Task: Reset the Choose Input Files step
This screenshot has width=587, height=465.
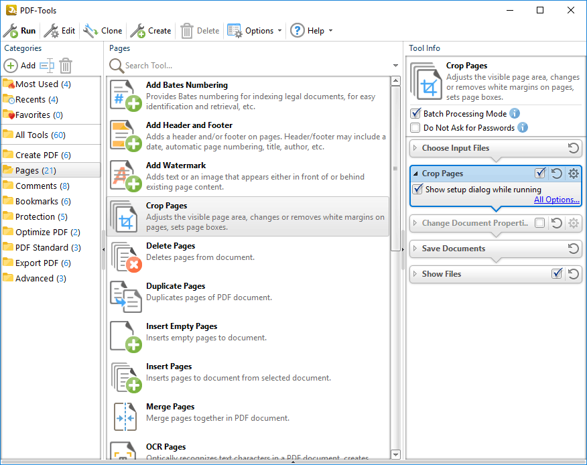Action: click(x=573, y=148)
